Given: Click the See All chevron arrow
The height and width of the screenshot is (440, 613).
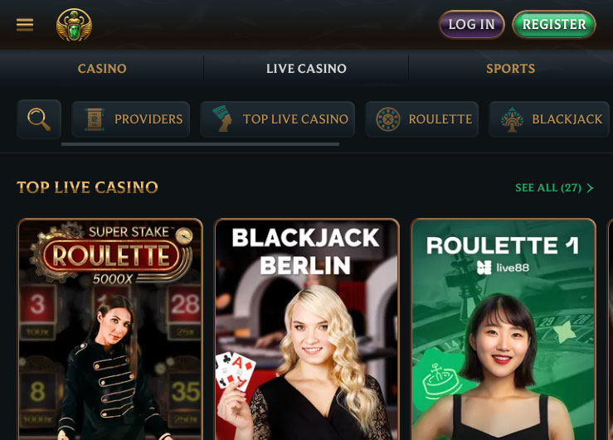Looking at the screenshot, I should point(591,188).
